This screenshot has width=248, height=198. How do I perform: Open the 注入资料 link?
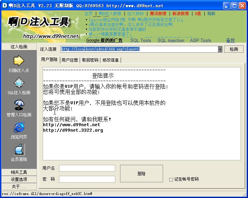(x=135, y=14)
